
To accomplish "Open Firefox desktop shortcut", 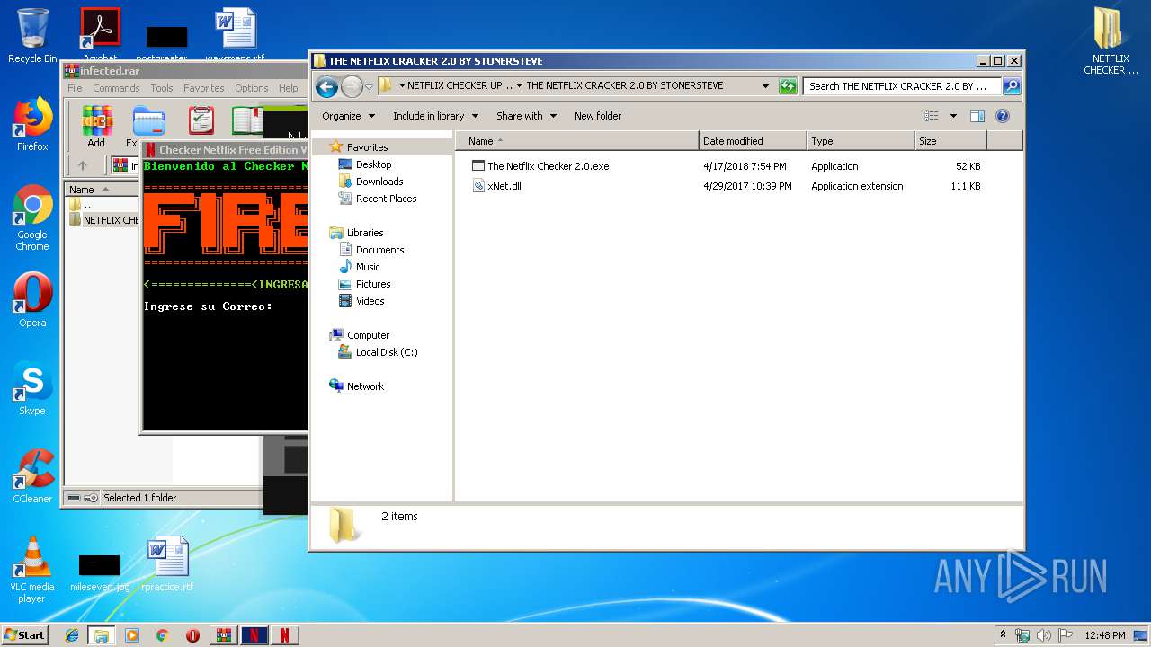I will click(x=32, y=125).
